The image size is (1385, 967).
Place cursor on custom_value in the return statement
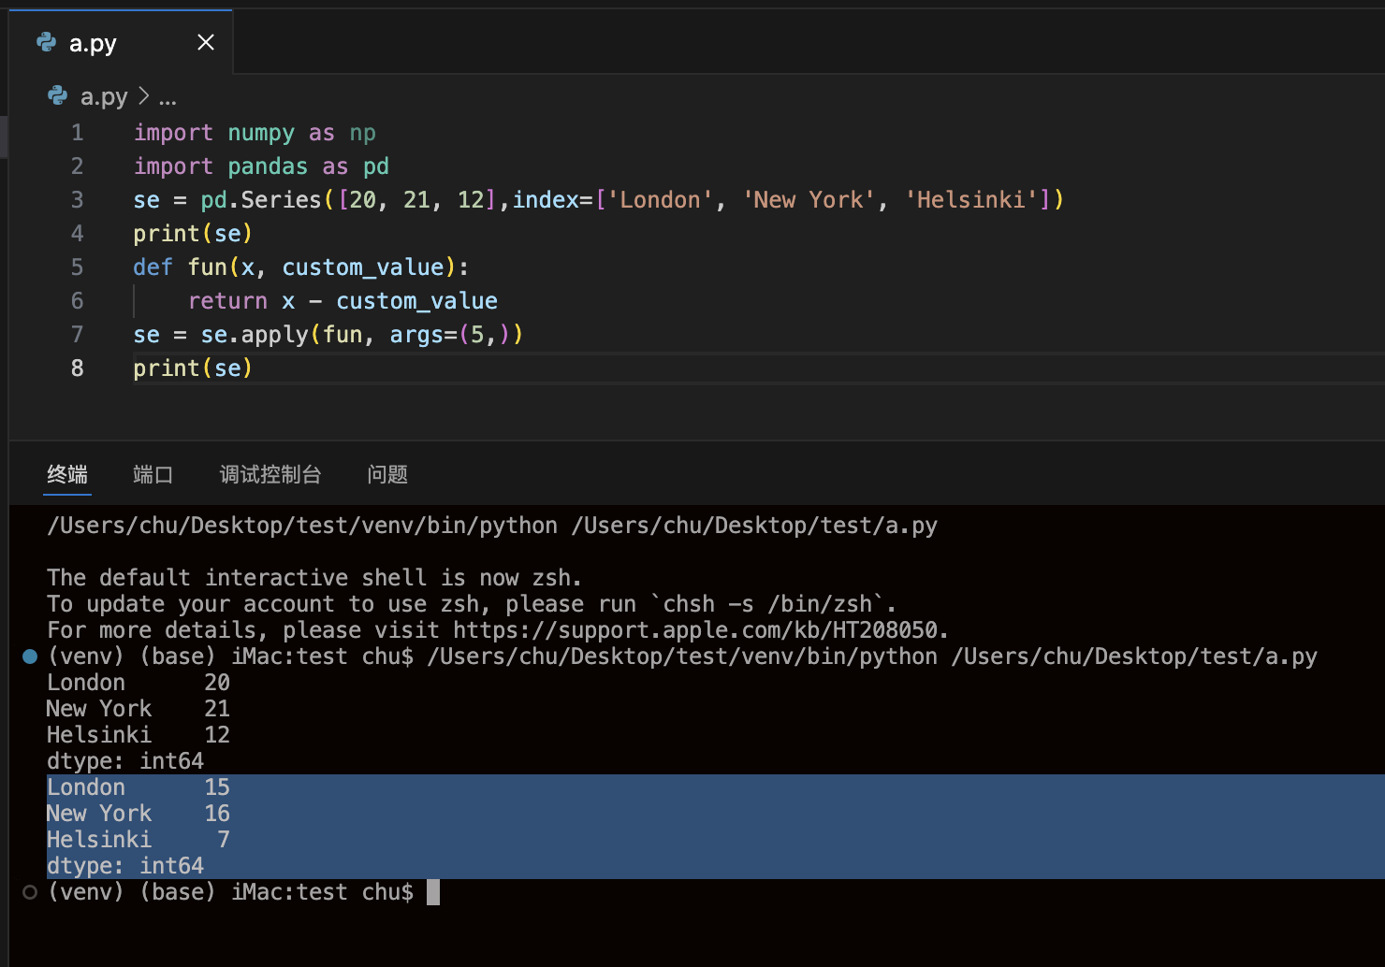pos(416,301)
